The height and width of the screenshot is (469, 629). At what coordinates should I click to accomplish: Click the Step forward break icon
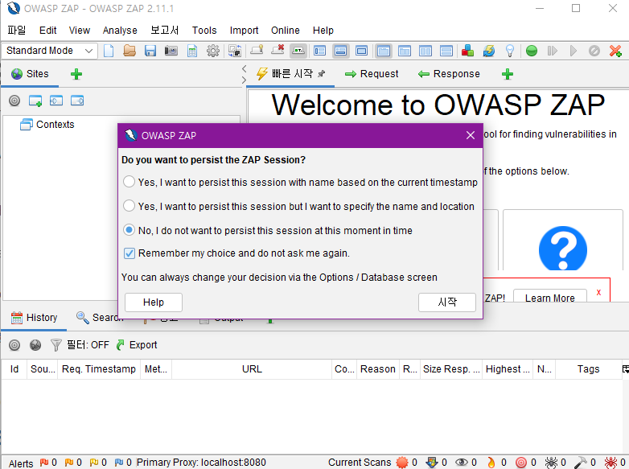553,51
